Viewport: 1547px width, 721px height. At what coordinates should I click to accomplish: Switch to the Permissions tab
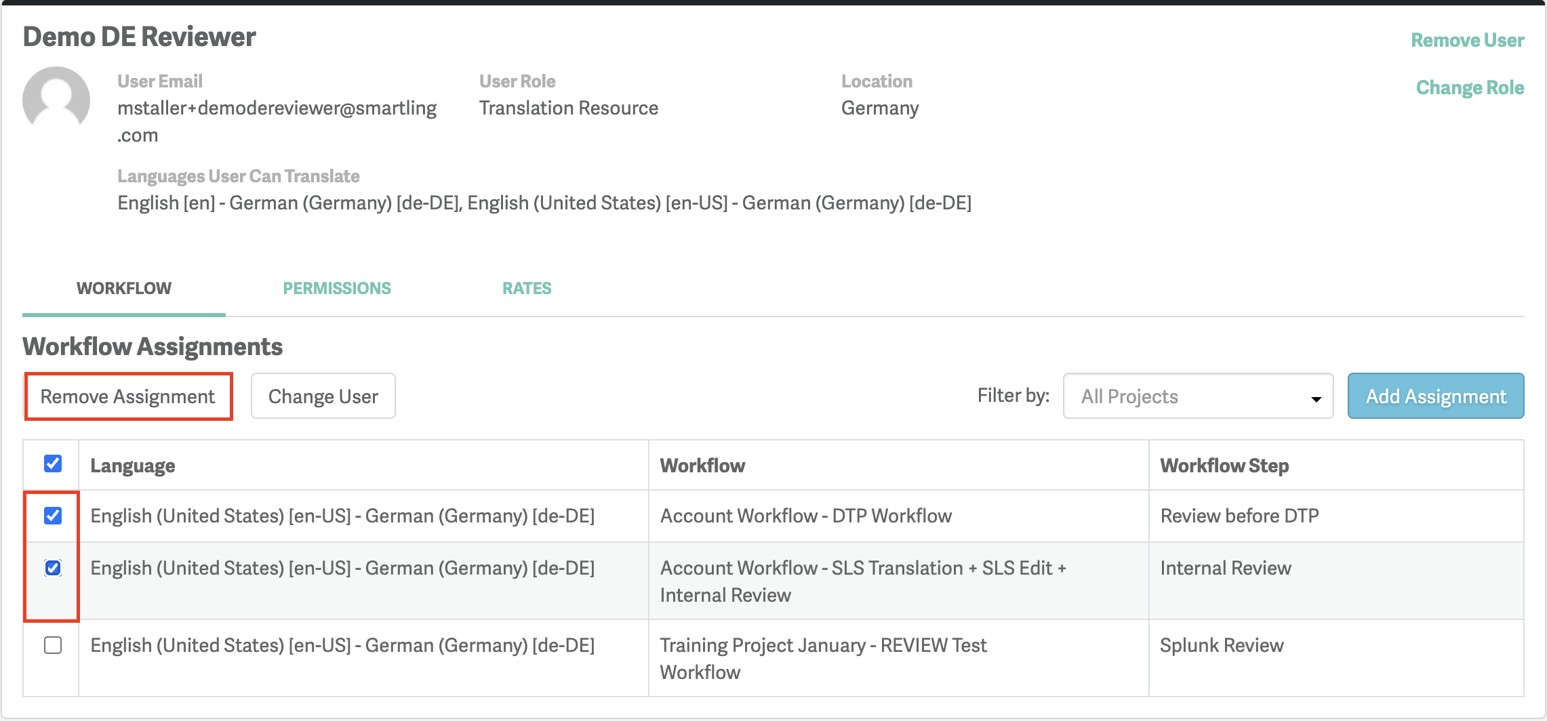coord(337,288)
